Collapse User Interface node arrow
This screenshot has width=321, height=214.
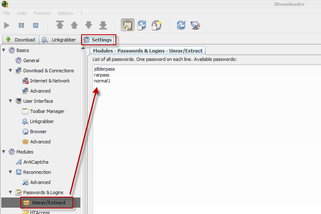pos(11,101)
